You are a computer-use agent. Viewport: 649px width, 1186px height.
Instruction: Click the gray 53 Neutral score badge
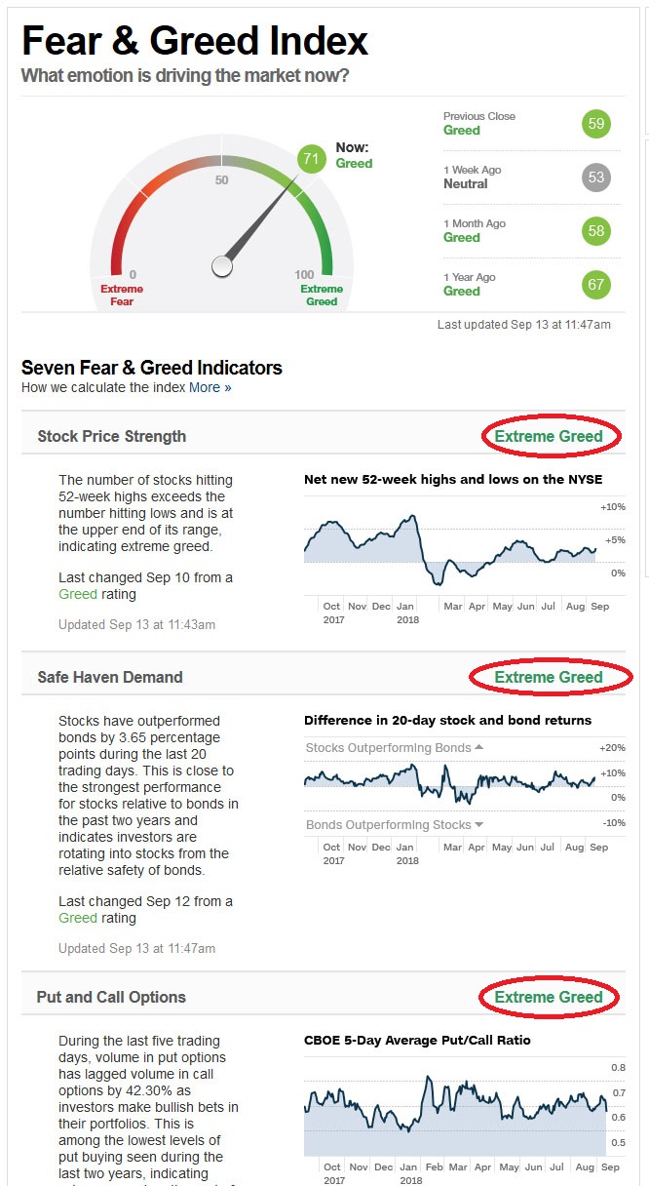[596, 178]
